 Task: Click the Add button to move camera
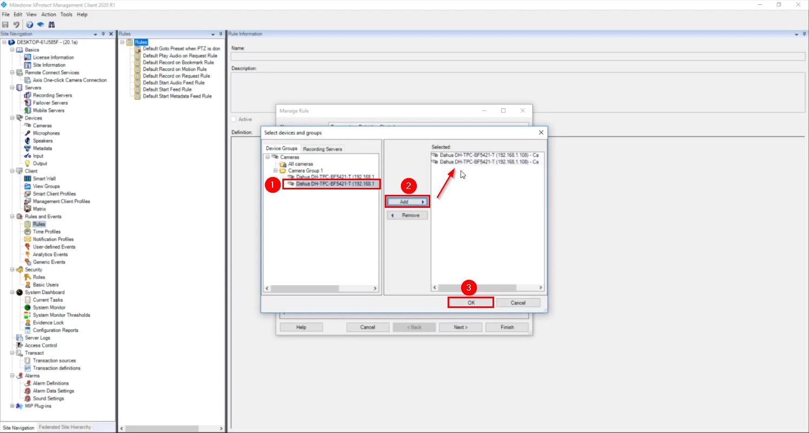407,201
